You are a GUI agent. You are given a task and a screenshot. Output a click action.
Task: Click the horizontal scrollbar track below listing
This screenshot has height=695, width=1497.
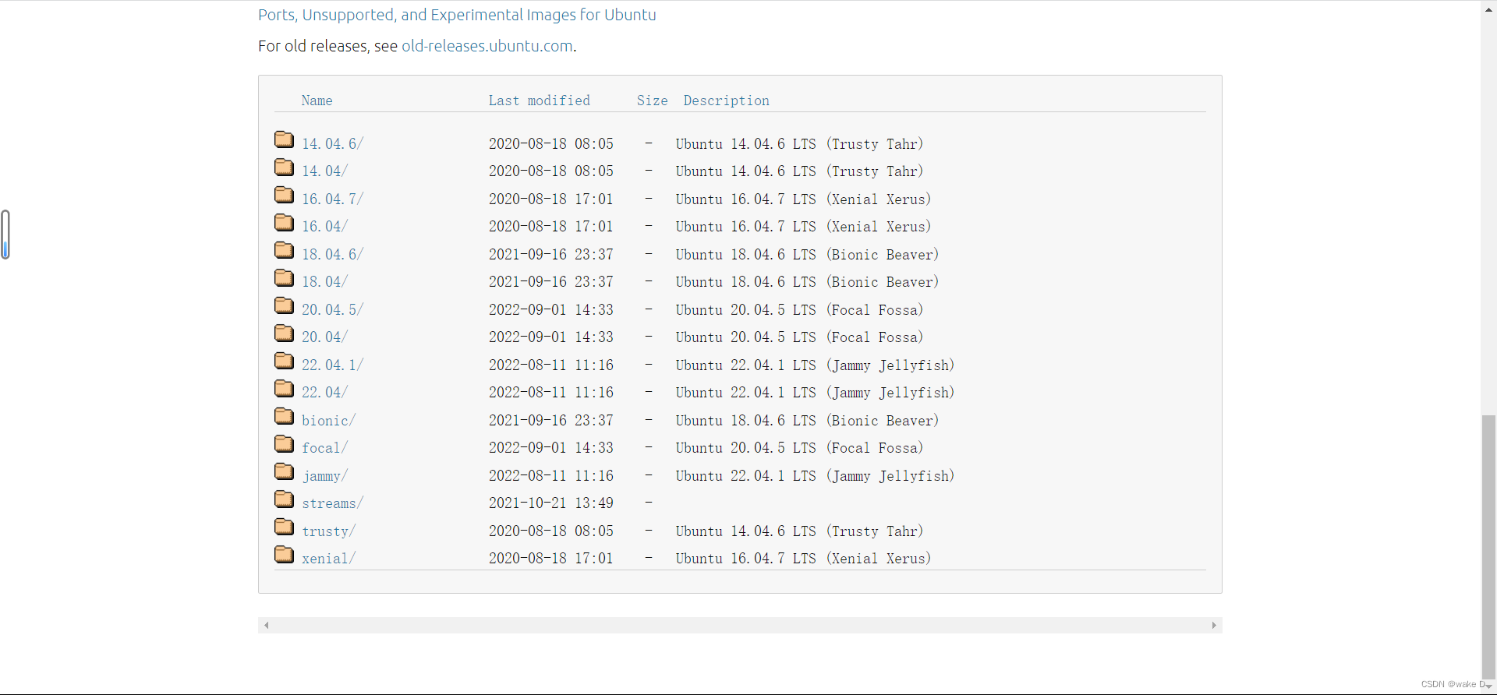[740, 626]
